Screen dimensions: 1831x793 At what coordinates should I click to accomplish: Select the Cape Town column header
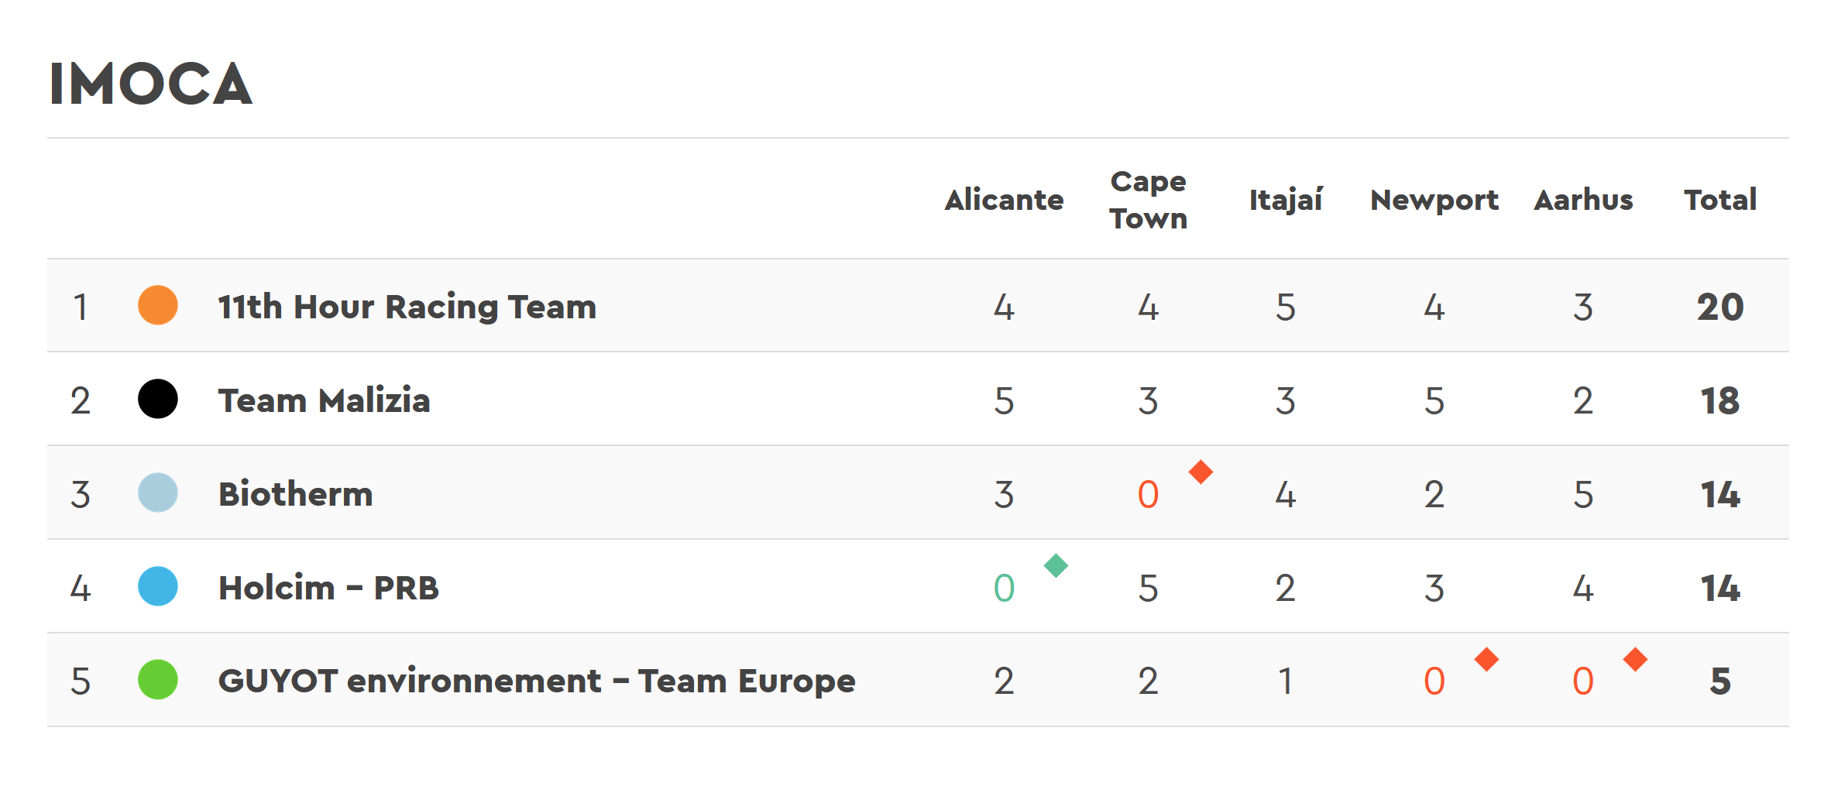[1148, 200]
